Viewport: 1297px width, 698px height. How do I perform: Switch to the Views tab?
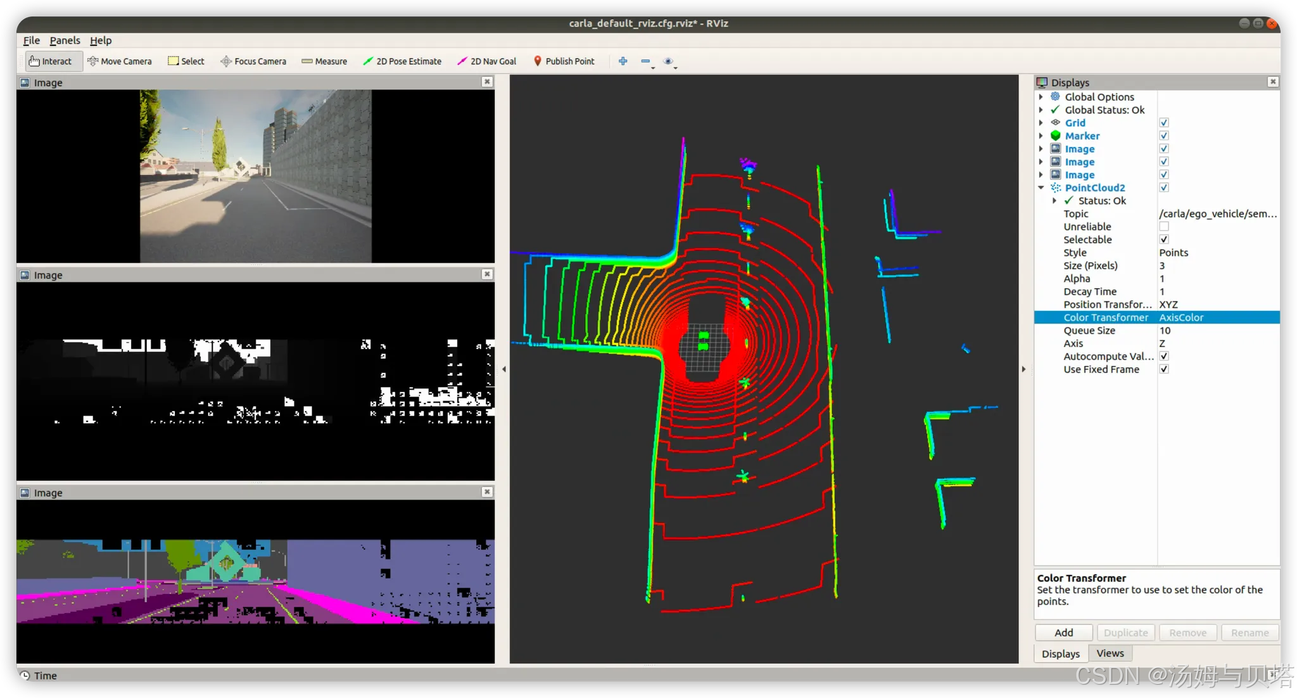[1110, 653]
